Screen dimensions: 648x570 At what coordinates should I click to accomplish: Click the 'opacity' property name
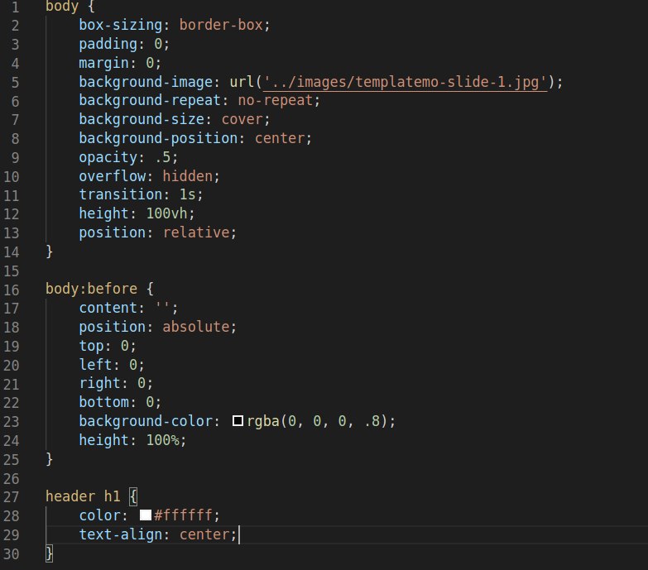tap(108, 157)
